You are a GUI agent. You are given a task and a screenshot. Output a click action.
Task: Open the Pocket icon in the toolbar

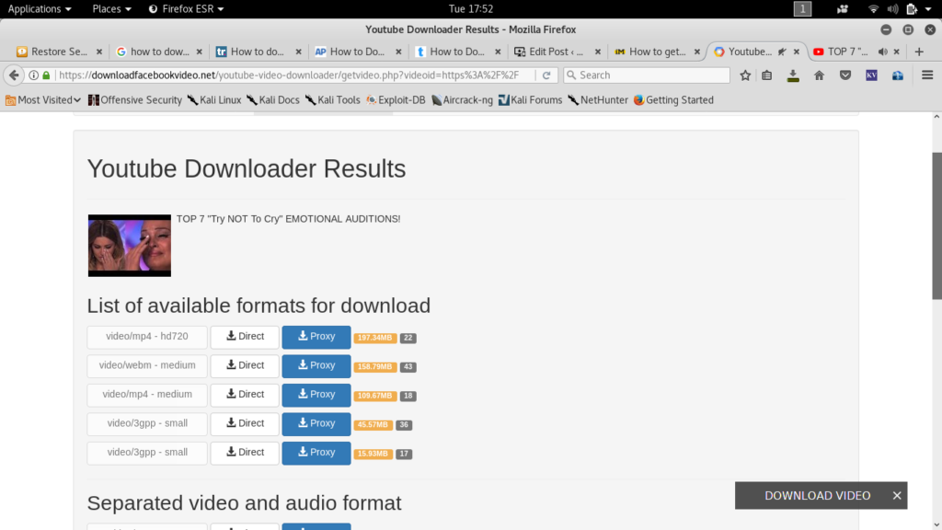(x=845, y=75)
